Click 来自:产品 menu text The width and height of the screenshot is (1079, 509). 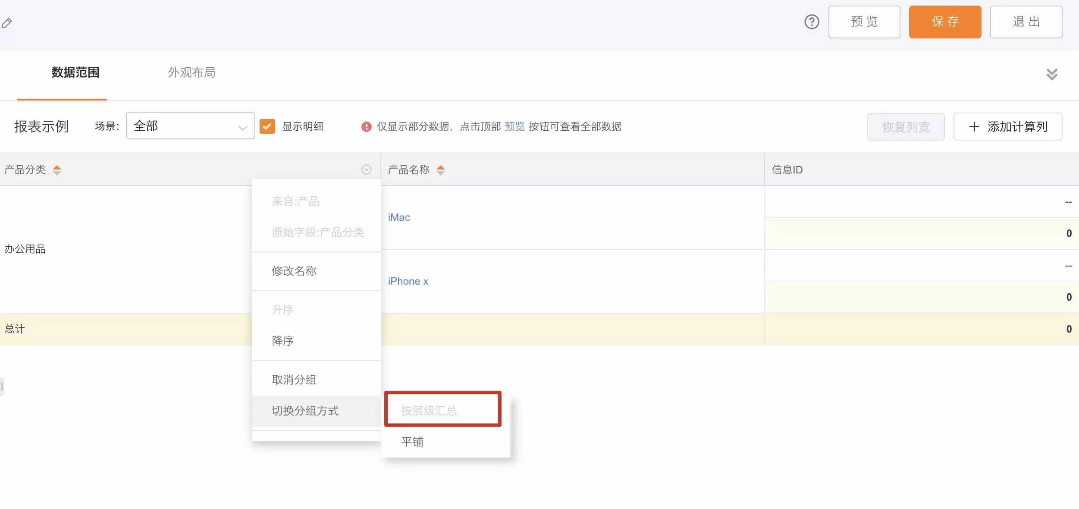pos(295,201)
